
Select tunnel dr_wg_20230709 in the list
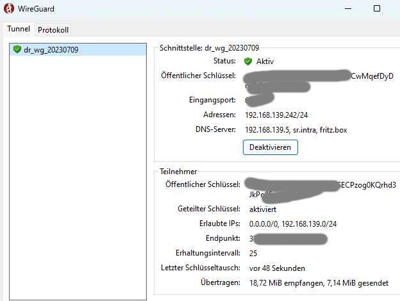pos(78,50)
